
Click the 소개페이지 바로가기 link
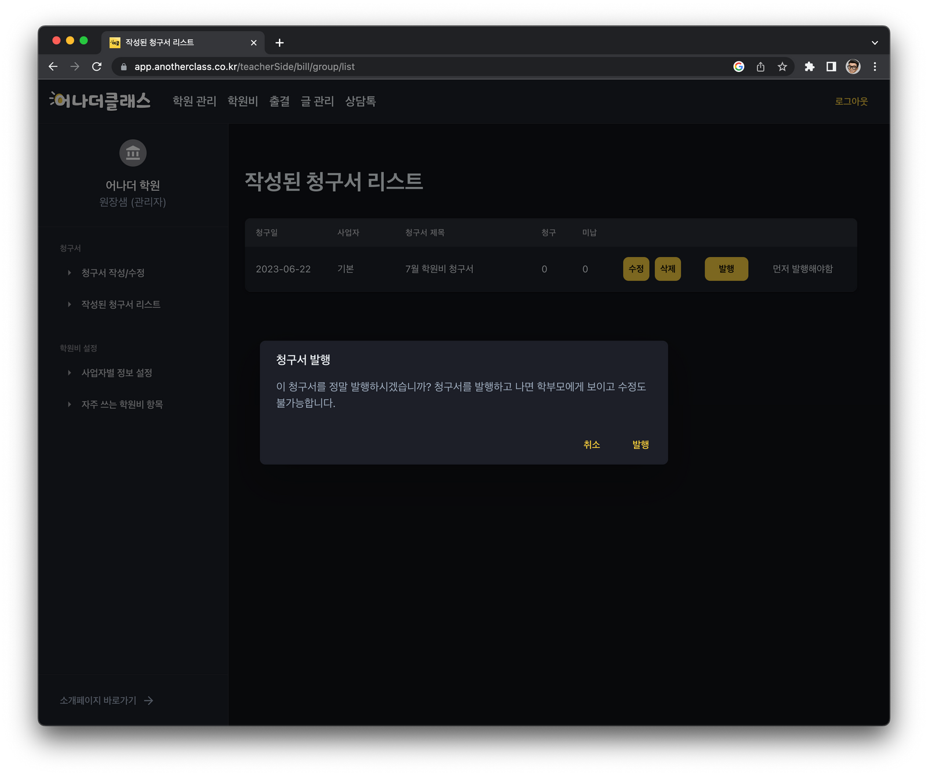(x=98, y=701)
